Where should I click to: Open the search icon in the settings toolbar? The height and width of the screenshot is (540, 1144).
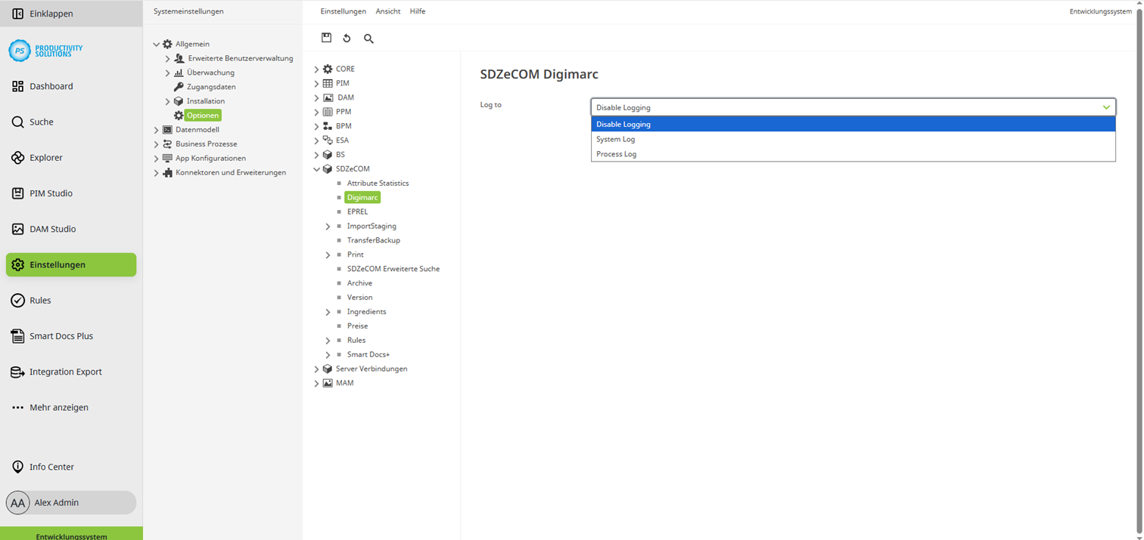368,38
